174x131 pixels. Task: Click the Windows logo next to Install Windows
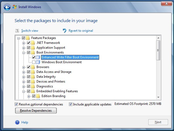[x=15, y=7]
